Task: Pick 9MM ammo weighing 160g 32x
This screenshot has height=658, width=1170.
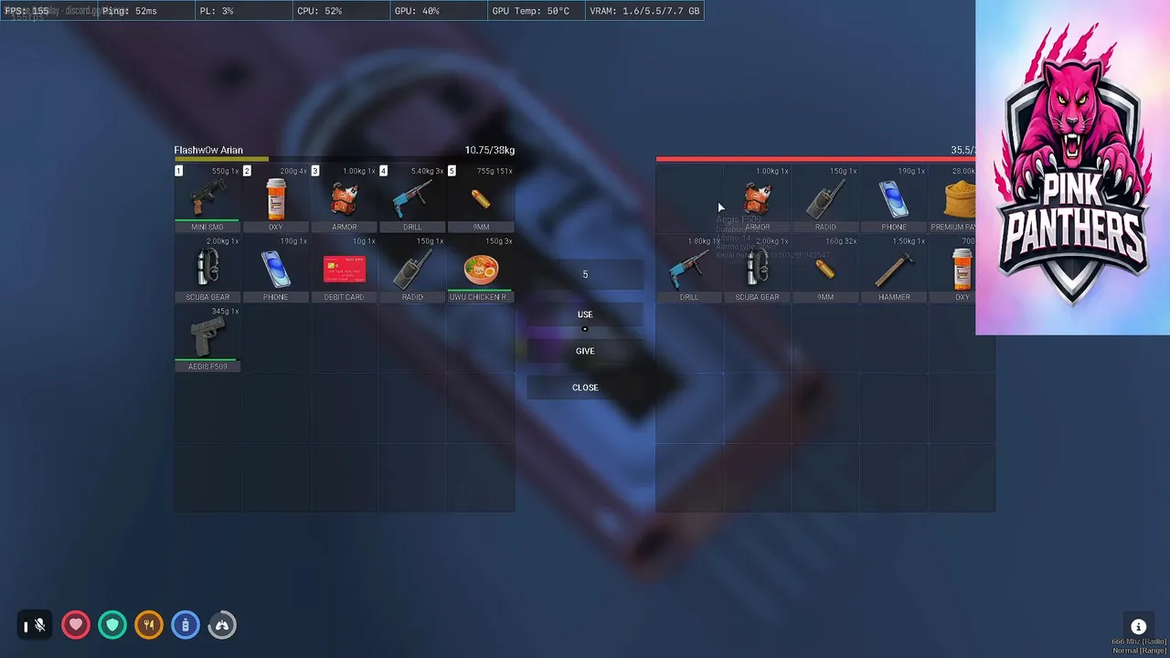Action: point(825,269)
